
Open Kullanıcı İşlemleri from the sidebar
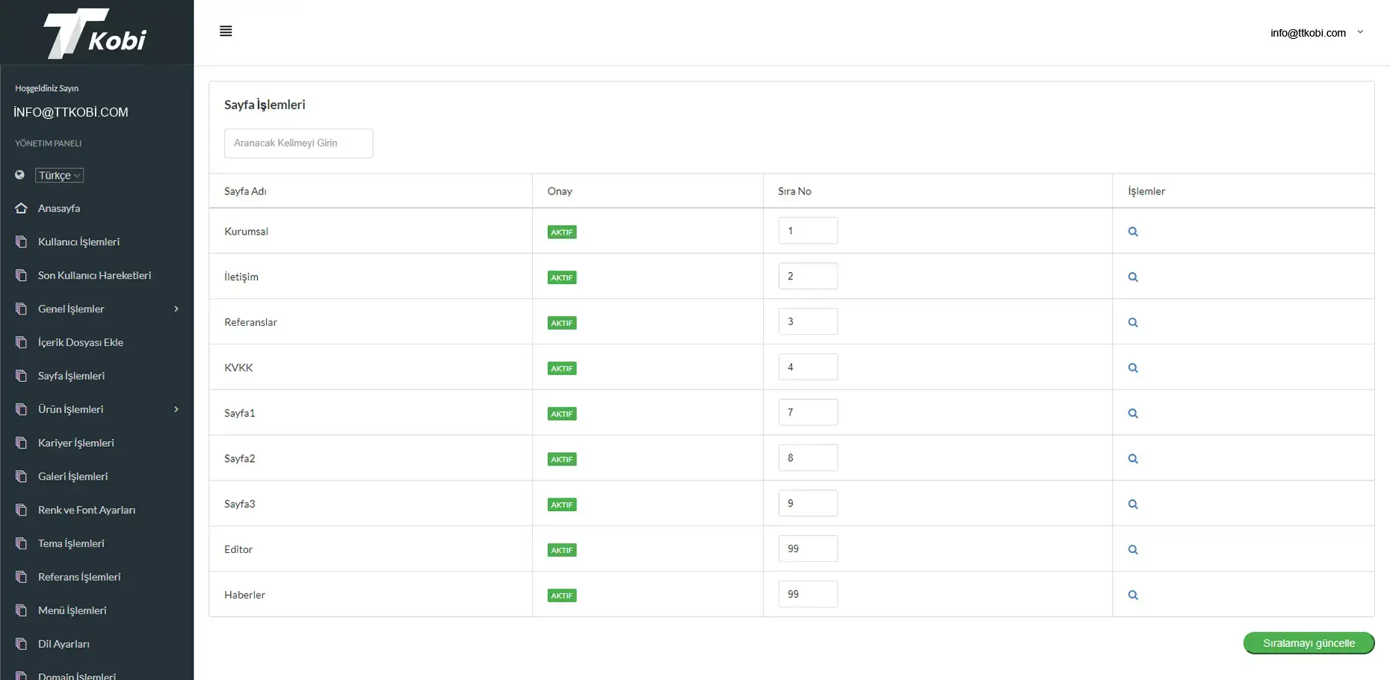coord(78,242)
